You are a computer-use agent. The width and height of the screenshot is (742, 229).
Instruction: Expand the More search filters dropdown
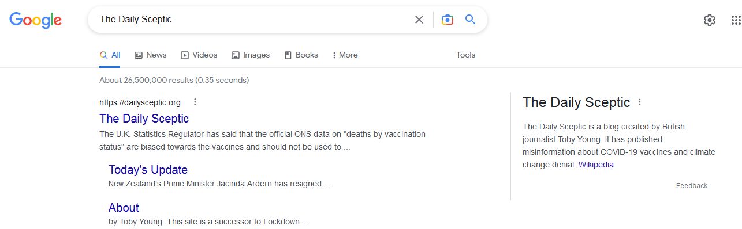tap(345, 55)
